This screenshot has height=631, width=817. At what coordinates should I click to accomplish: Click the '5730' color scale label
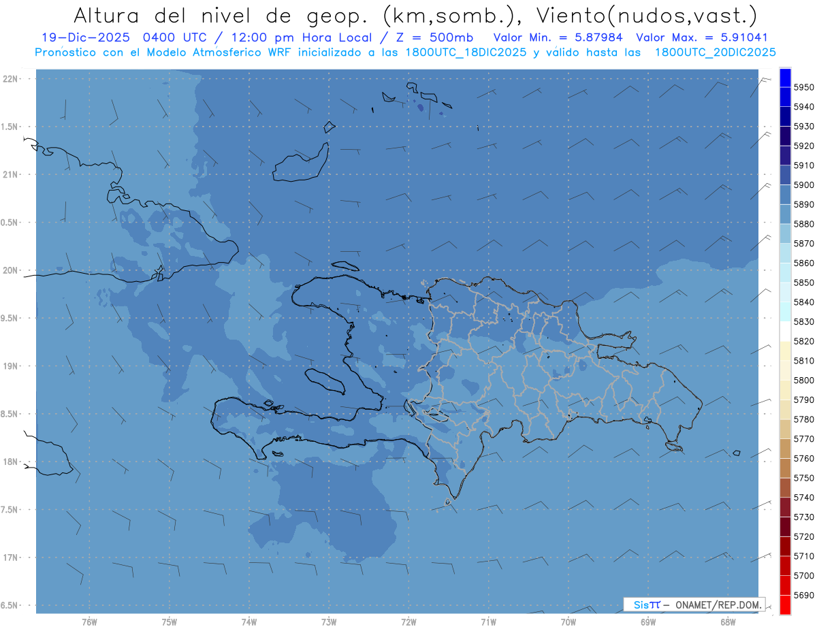click(x=804, y=517)
